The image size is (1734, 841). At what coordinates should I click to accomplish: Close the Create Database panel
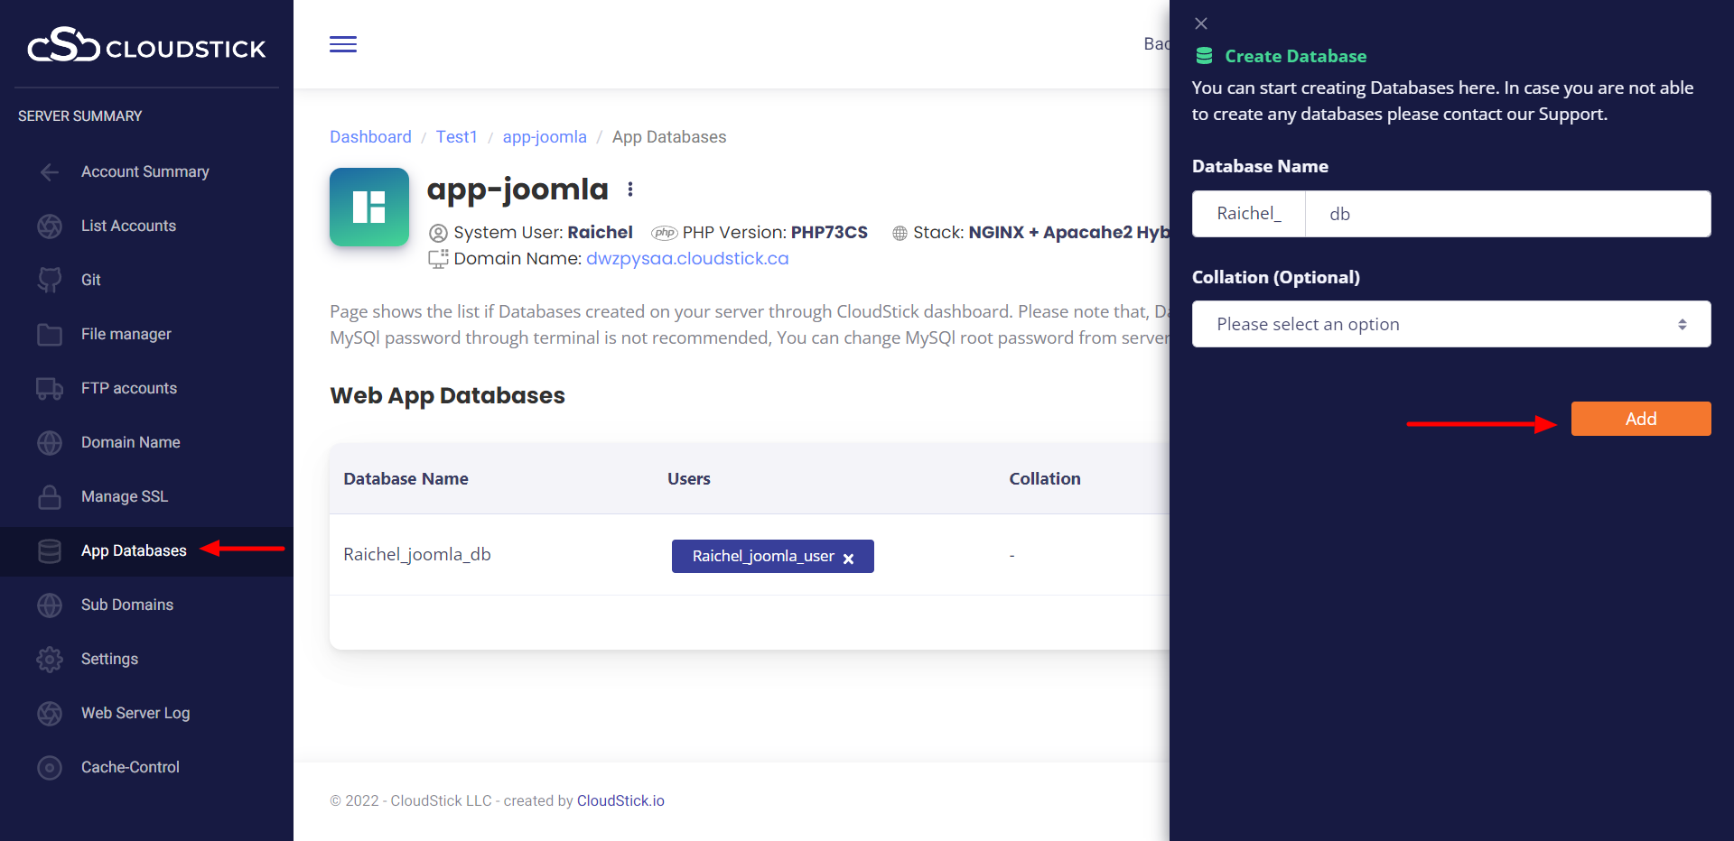pos(1201,23)
